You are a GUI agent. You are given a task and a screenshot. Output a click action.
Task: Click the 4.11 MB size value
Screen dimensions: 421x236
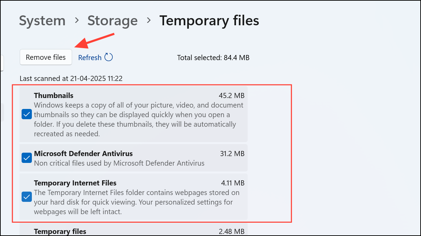pyautogui.click(x=233, y=183)
